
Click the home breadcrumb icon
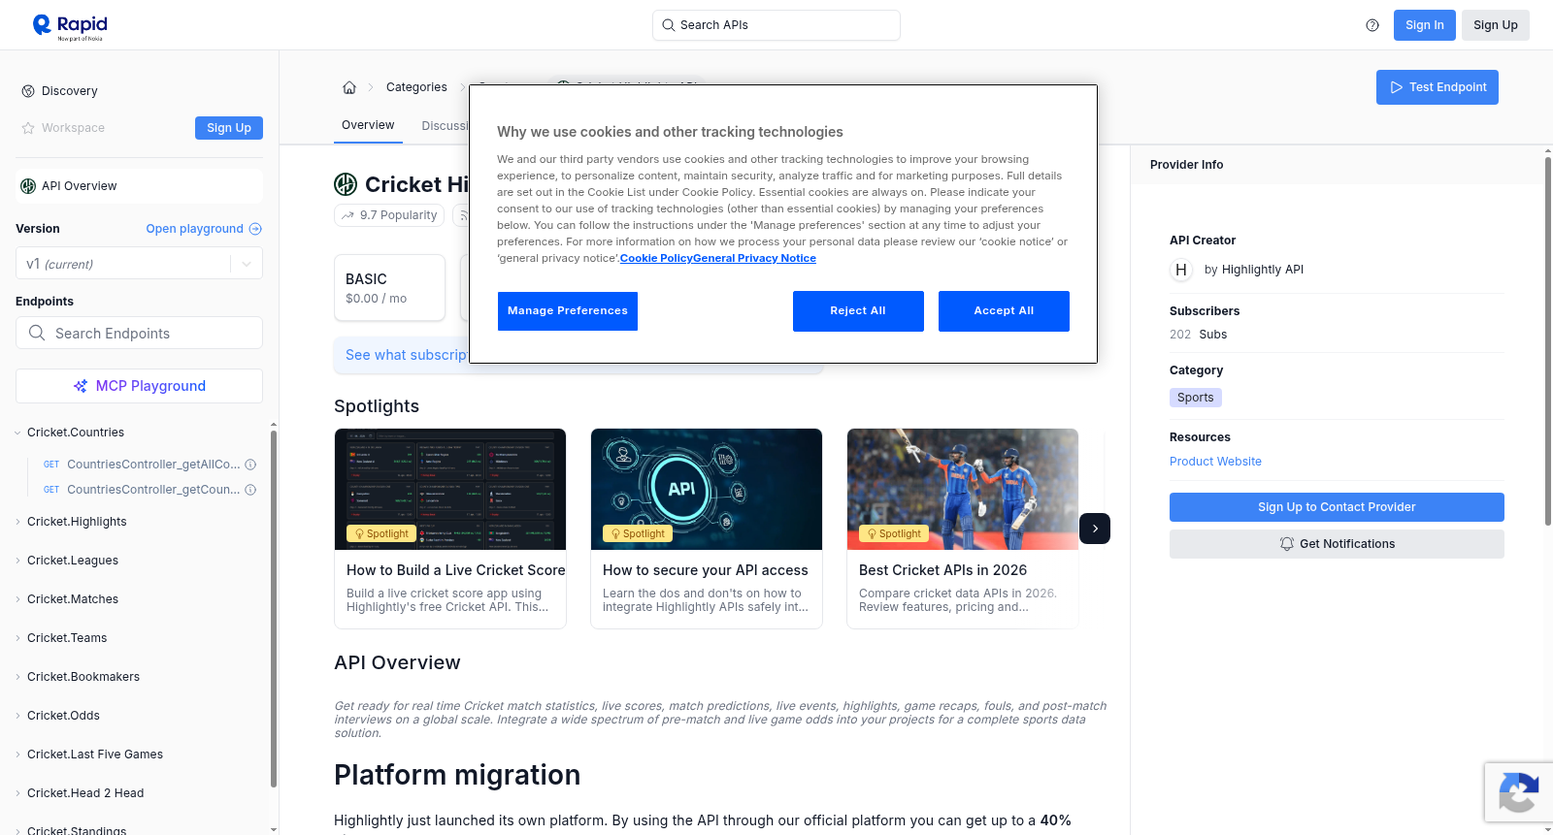click(349, 87)
